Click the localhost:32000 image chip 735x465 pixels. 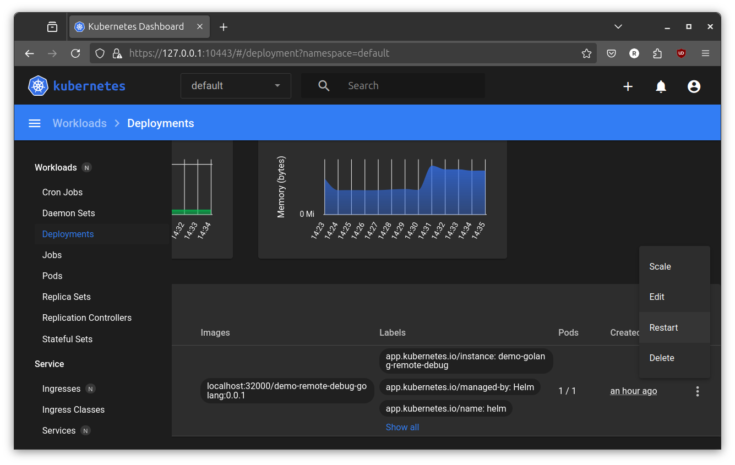pos(287,391)
